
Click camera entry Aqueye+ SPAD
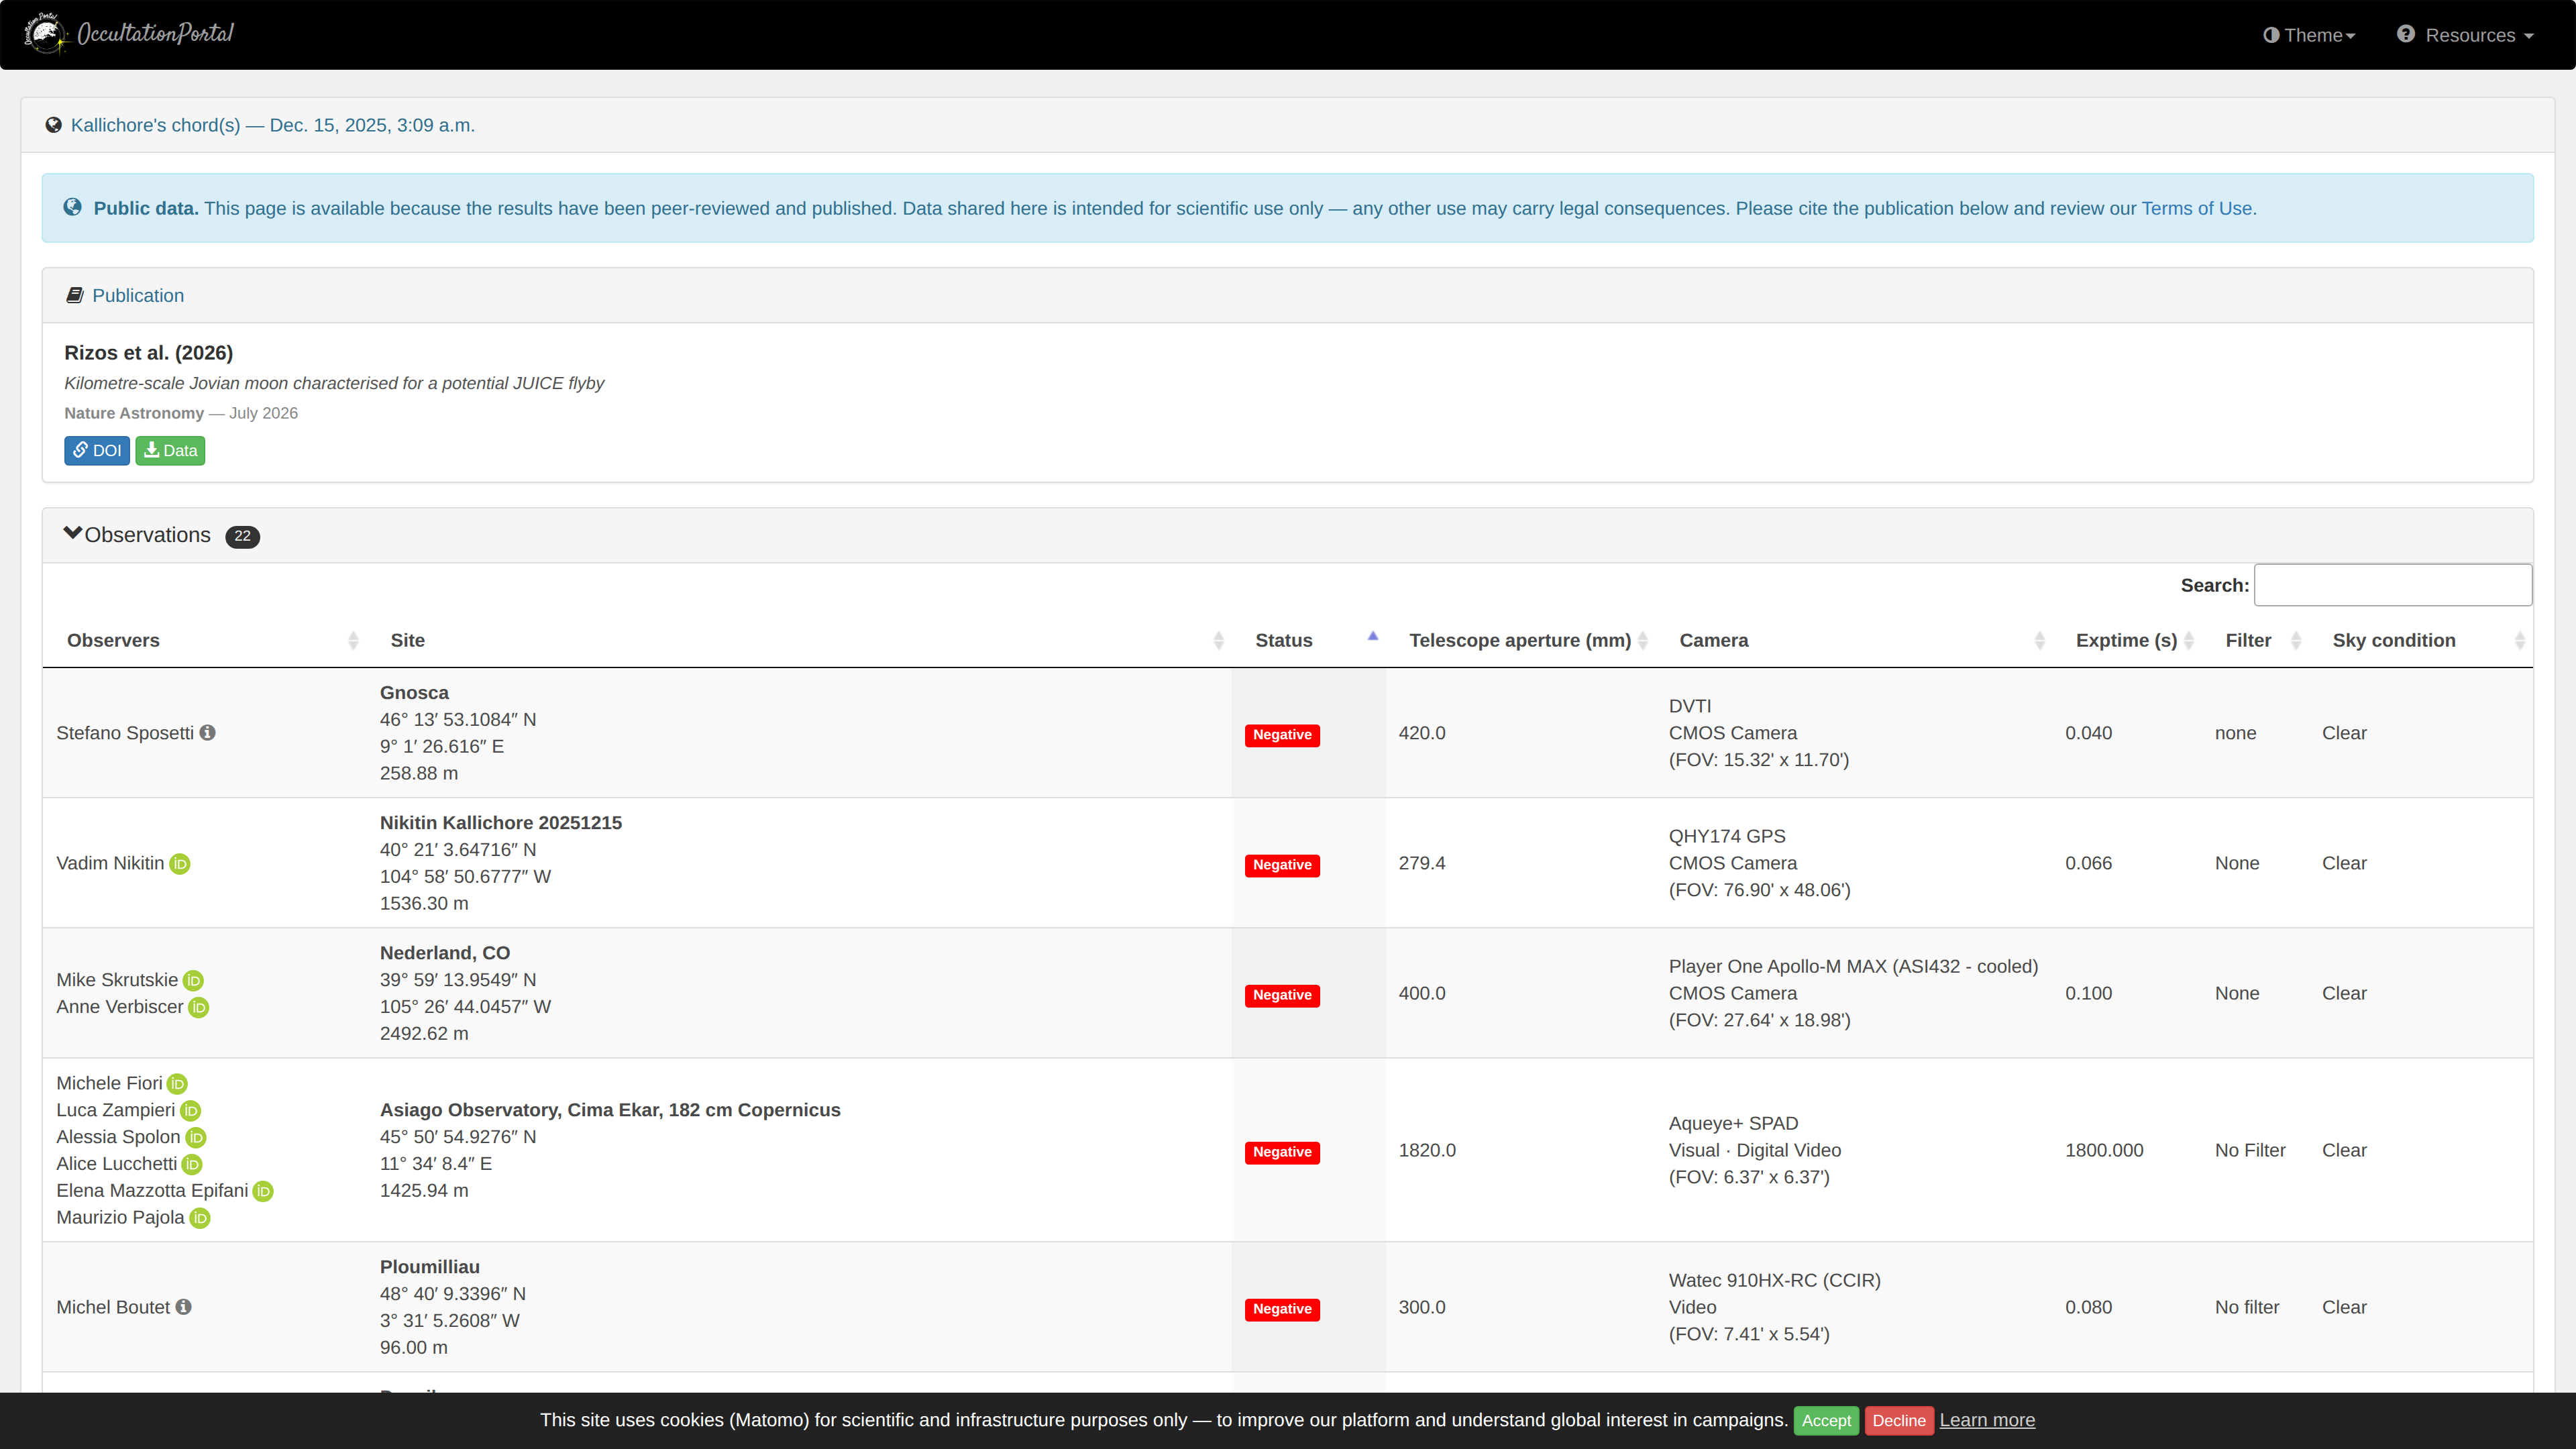[x=1733, y=1123]
